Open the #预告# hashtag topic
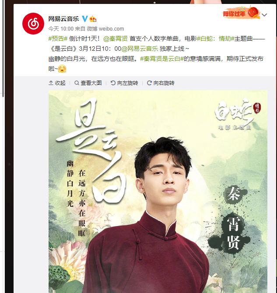 58,38
